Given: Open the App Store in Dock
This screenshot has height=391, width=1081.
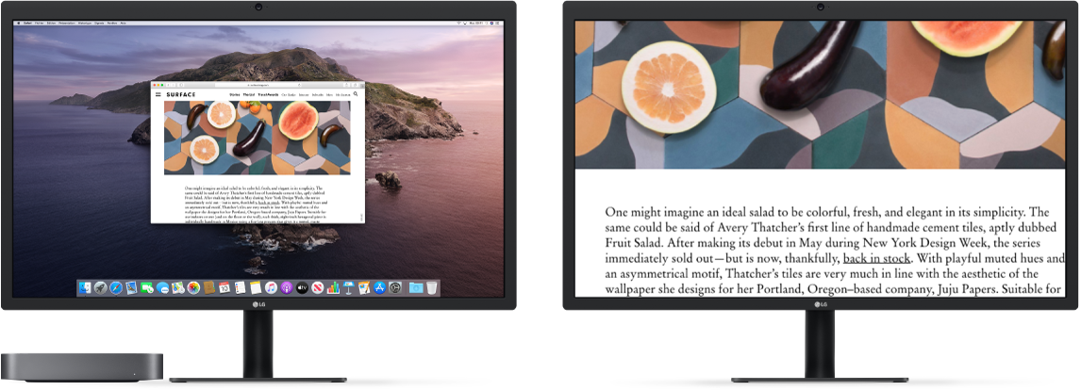Looking at the screenshot, I should 379,287.
